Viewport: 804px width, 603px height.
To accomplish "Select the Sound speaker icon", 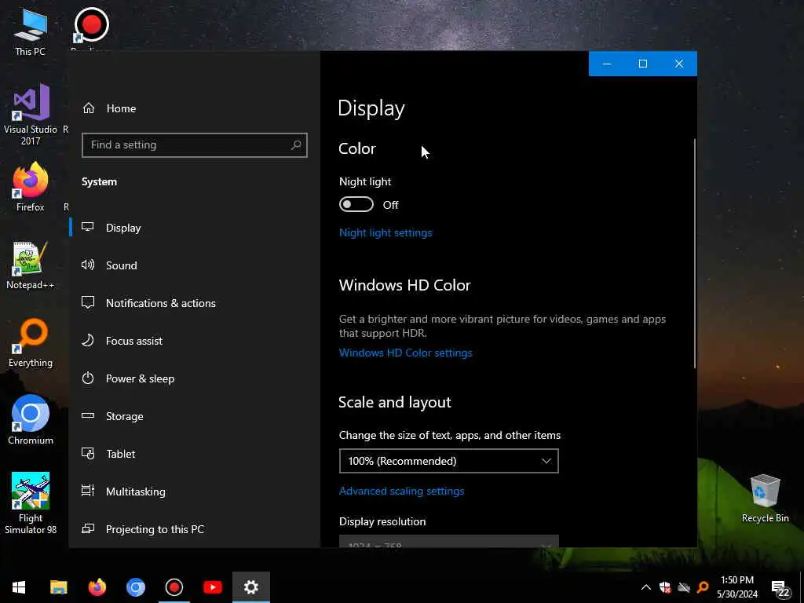I will tap(88, 265).
